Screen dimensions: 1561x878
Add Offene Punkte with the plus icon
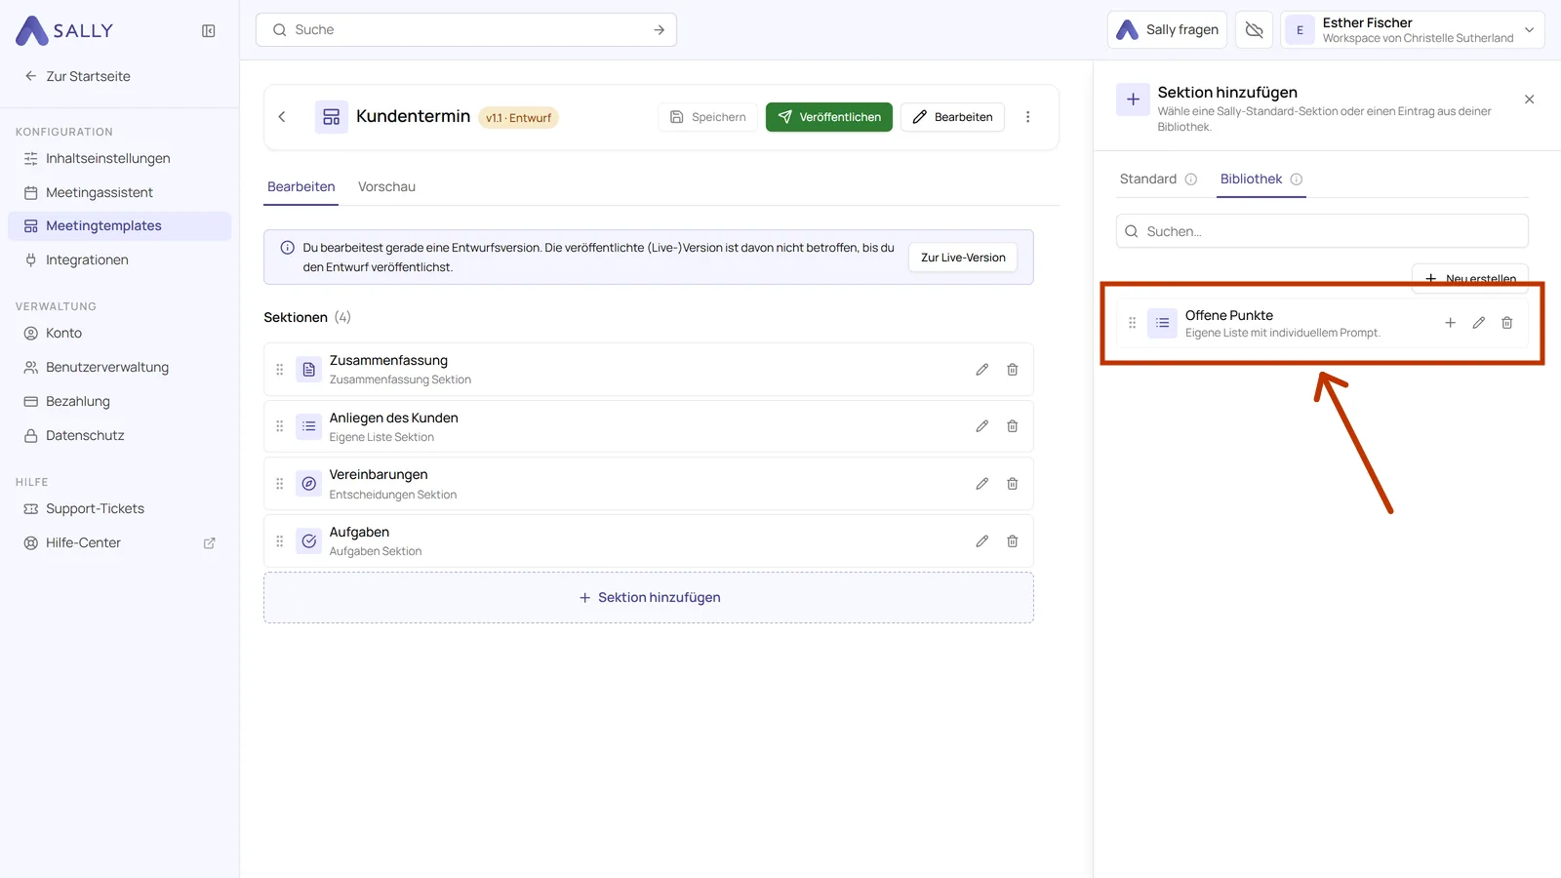tap(1451, 323)
